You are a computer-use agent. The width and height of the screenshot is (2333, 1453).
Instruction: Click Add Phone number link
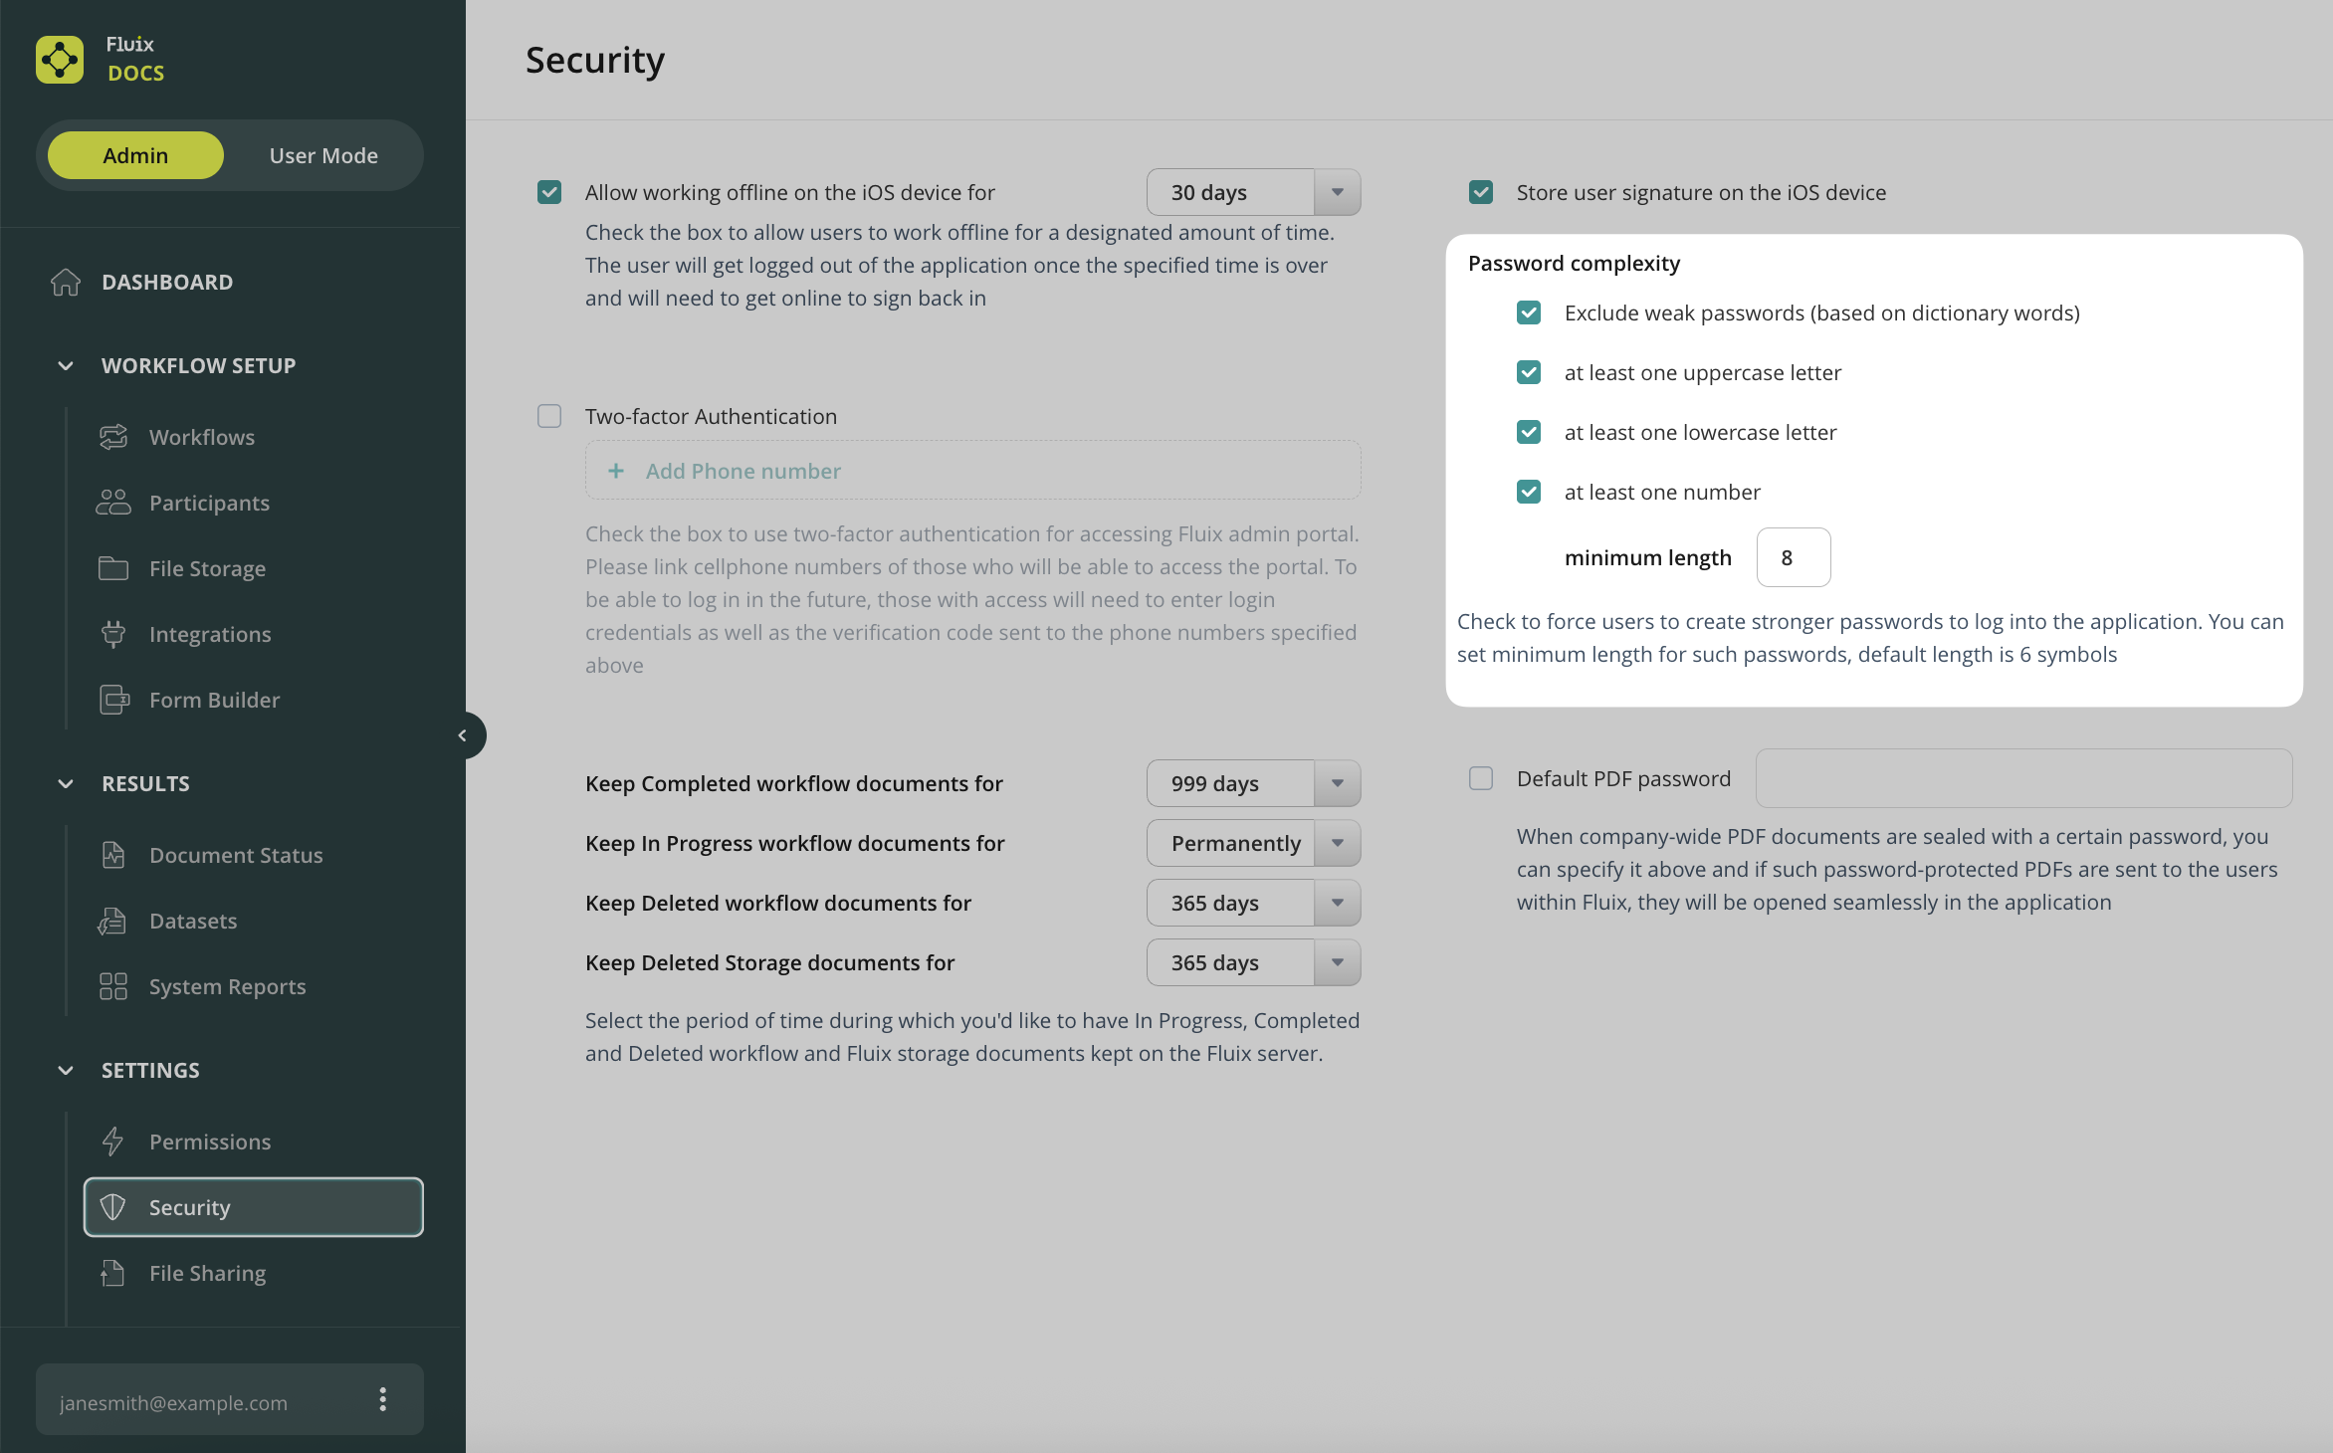[742, 471]
